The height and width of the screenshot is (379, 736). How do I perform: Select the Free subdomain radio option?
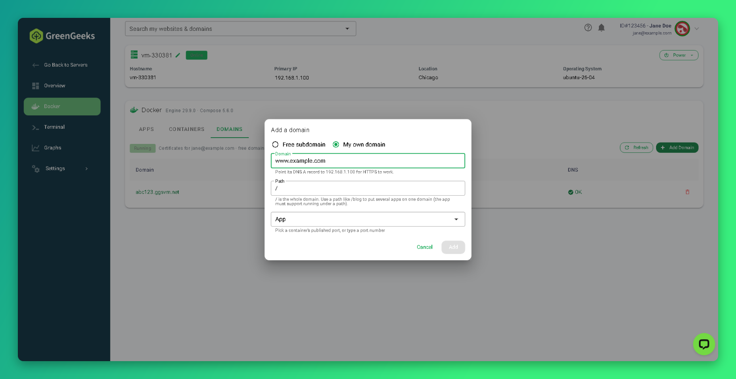click(x=275, y=144)
